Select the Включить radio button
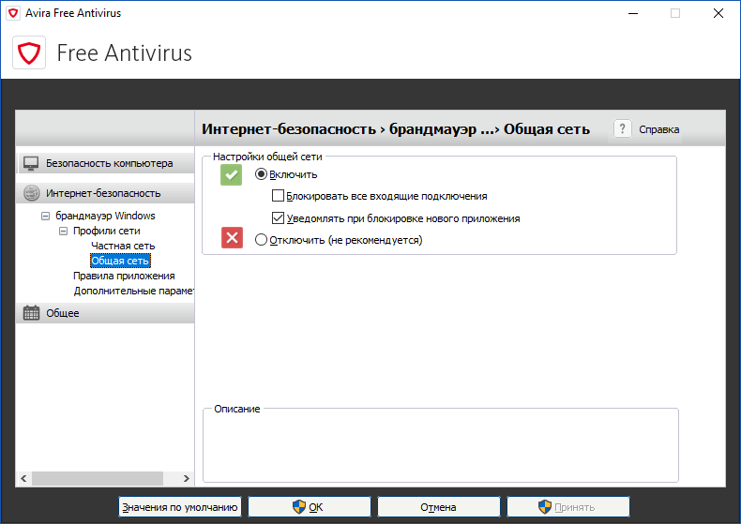Image resolution: width=741 pixels, height=524 pixels. click(261, 174)
